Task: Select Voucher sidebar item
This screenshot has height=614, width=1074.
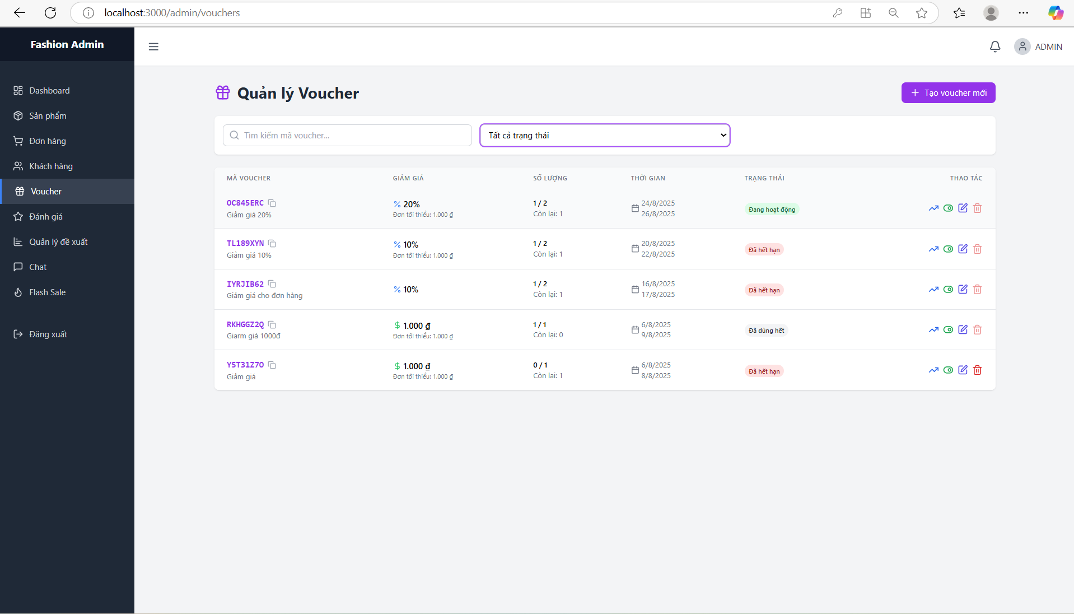Action: pyautogui.click(x=67, y=192)
